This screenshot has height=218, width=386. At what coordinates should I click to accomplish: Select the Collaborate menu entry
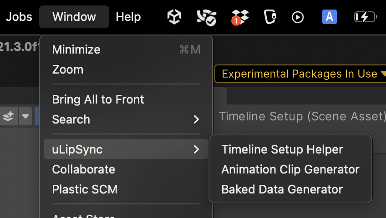click(x=84, y=169)
